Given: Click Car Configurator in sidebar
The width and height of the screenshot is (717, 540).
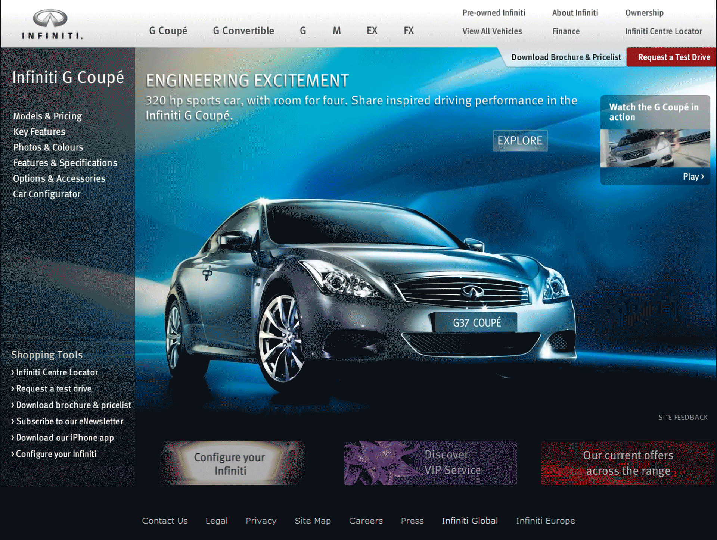Looking at the screenshot, I should (47, 194).
